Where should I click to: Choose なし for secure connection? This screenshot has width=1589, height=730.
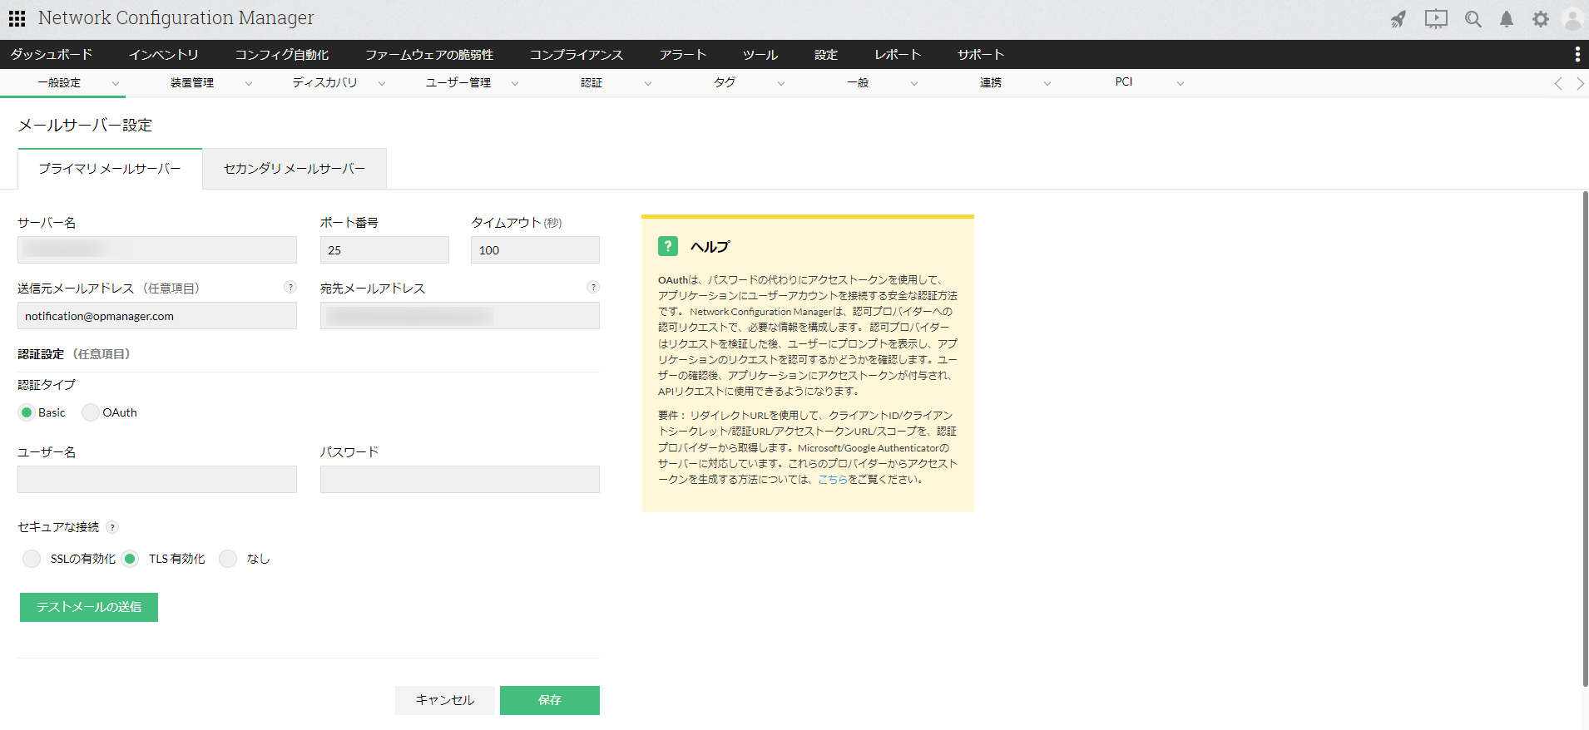(x=228, y=559)
